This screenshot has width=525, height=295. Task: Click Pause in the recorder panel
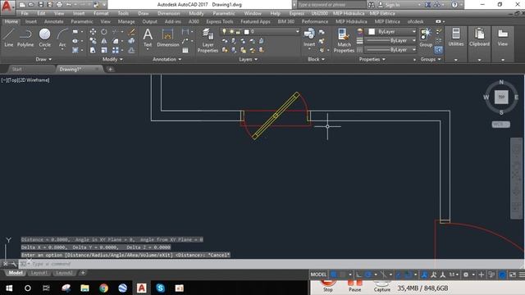[355, 286]
